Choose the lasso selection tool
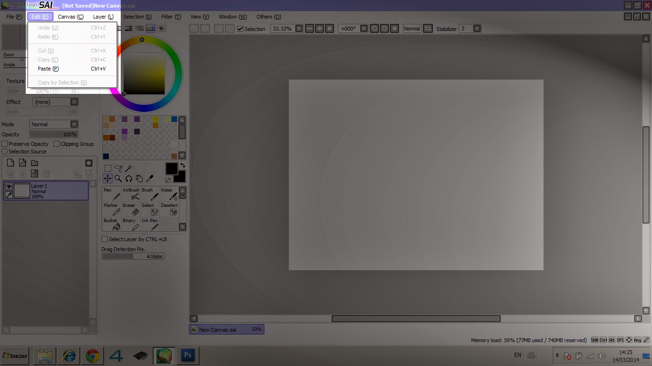The image size is (652, 366). [x=118, y=168]
